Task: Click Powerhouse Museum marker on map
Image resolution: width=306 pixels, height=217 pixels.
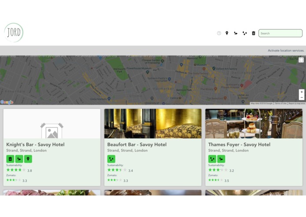Action: click(147, 72)
